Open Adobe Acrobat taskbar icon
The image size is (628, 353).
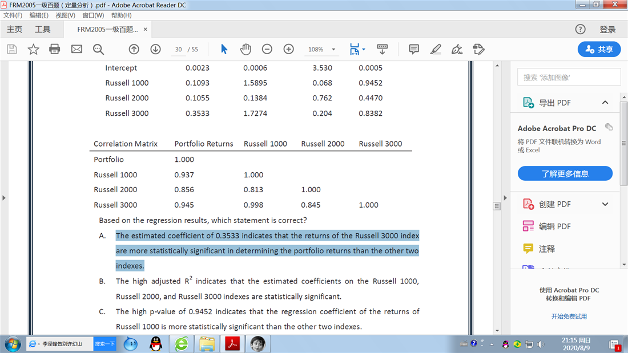tap(232, 344)
